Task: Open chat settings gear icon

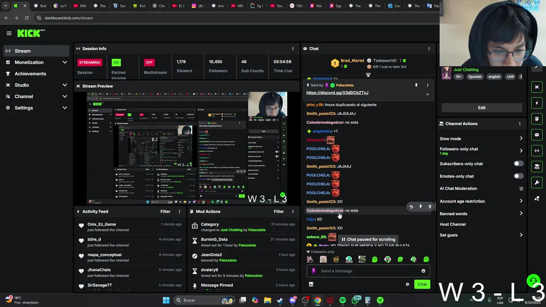Action: [407, 284]
